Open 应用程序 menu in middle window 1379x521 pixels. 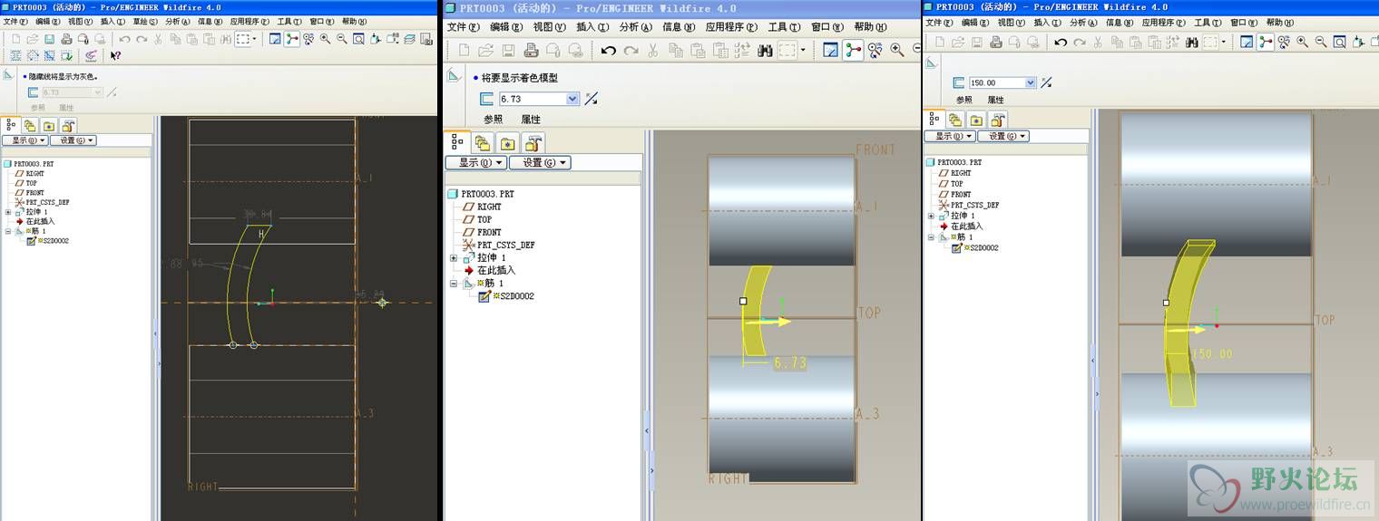tap(732, 27)
